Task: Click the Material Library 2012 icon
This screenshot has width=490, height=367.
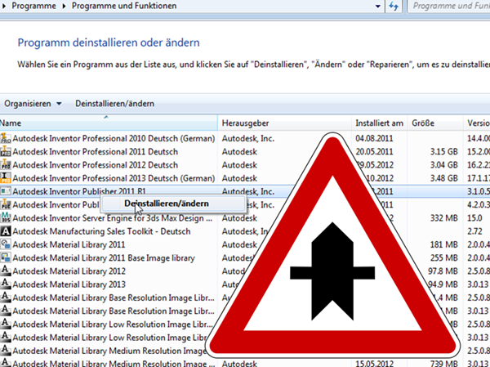Action: 6,271
